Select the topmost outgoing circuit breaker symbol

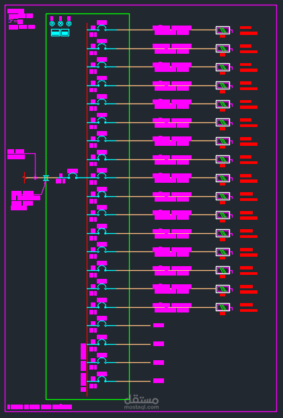102,28
